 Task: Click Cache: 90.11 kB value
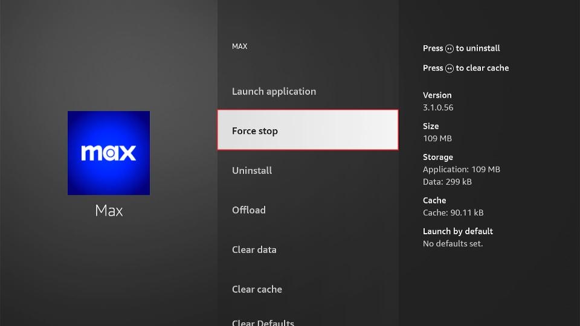point(453,213)
